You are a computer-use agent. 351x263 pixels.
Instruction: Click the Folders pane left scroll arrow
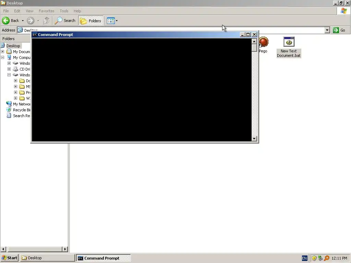click(x=3, y=249)
